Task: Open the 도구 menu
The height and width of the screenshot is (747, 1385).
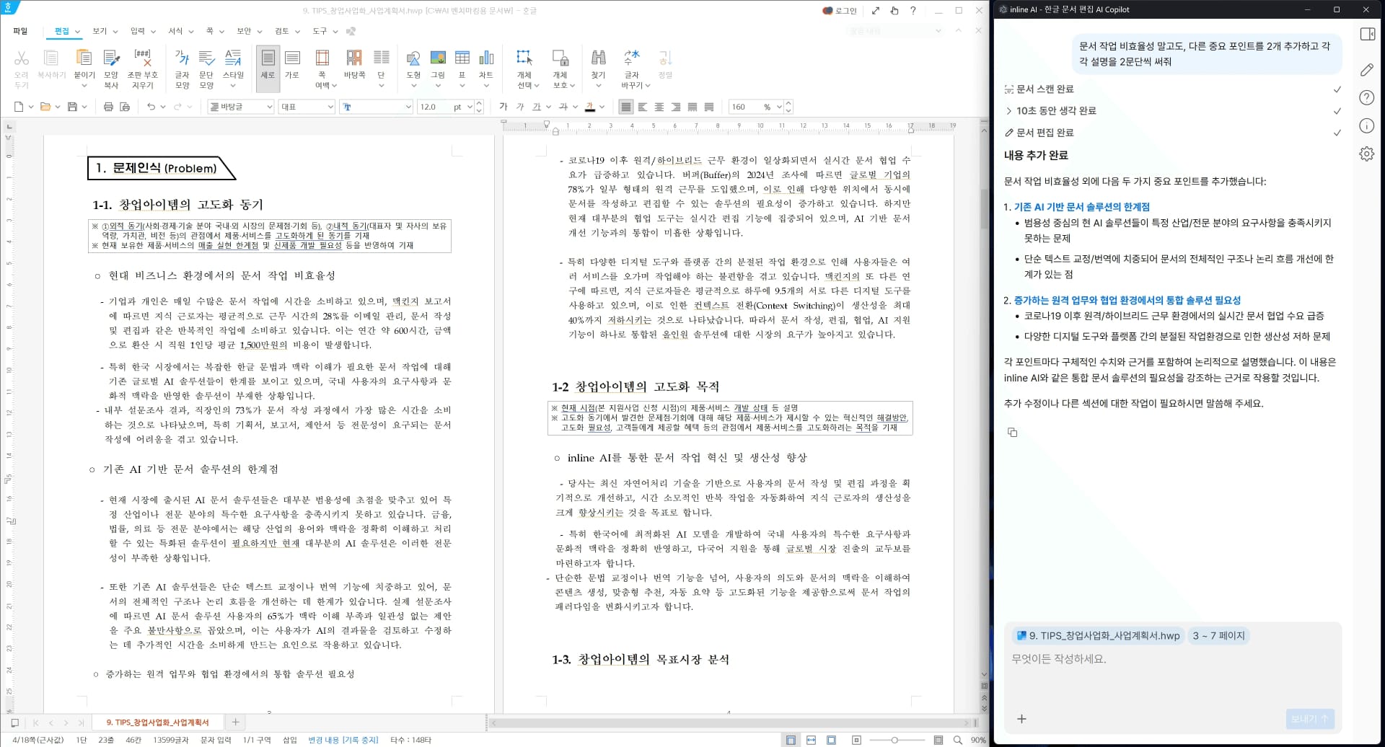Action: pyautogui.click(x=320, y=31)
